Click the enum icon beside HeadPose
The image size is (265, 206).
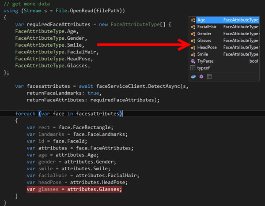(x=193, y=48)
